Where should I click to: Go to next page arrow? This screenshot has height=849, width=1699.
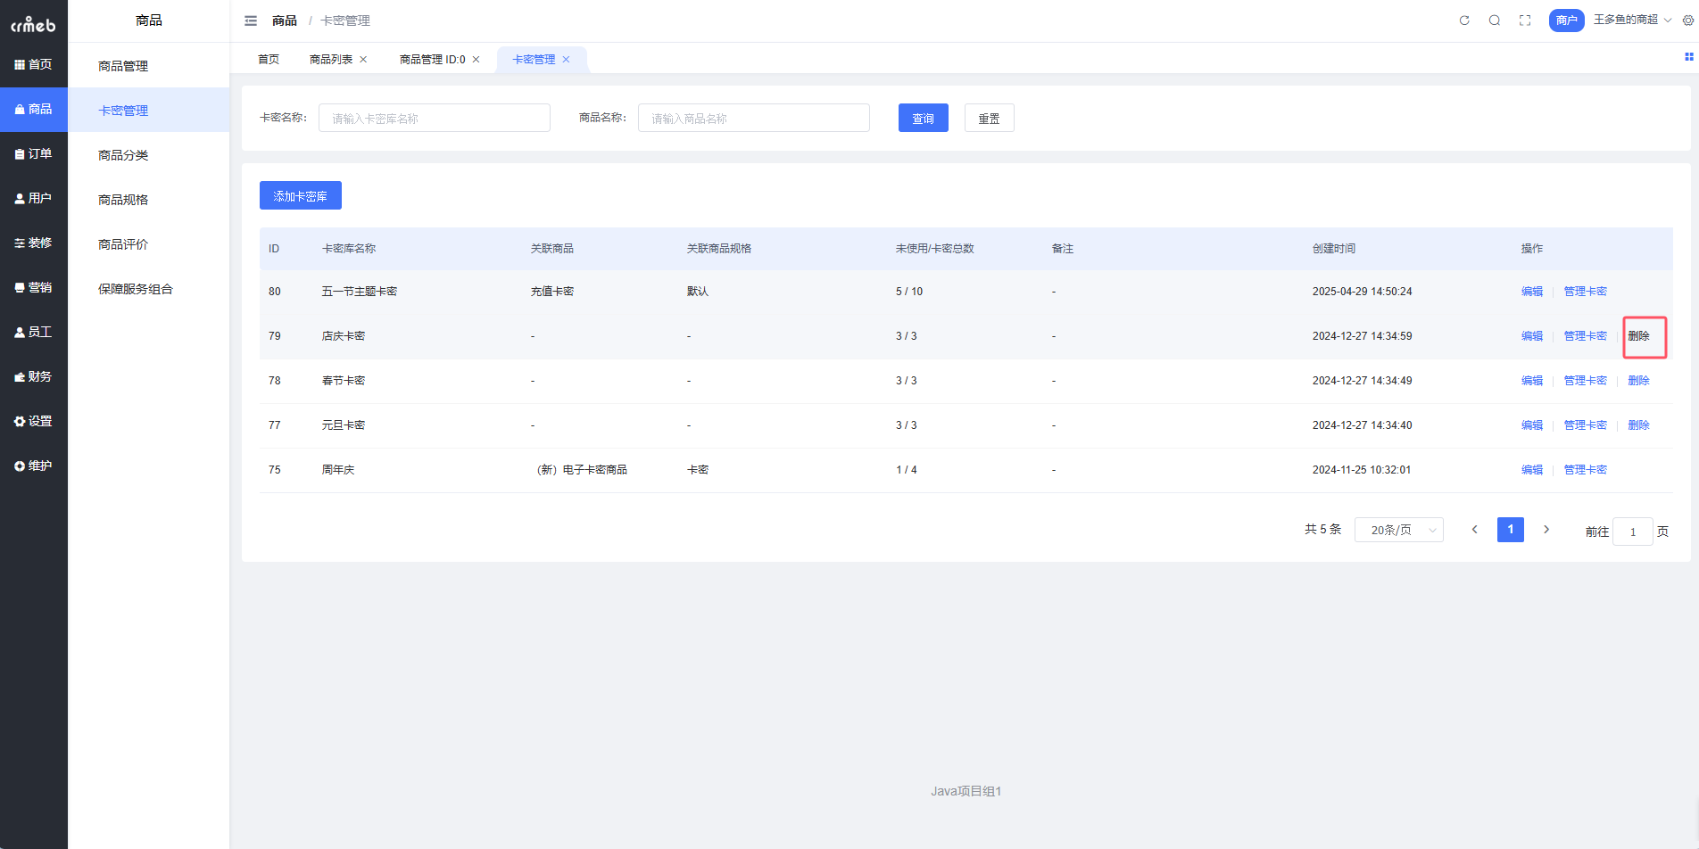coord(1546,530)
